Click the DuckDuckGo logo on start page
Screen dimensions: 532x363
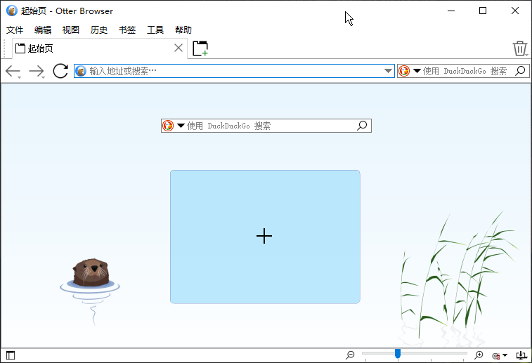tap(168, 126)
